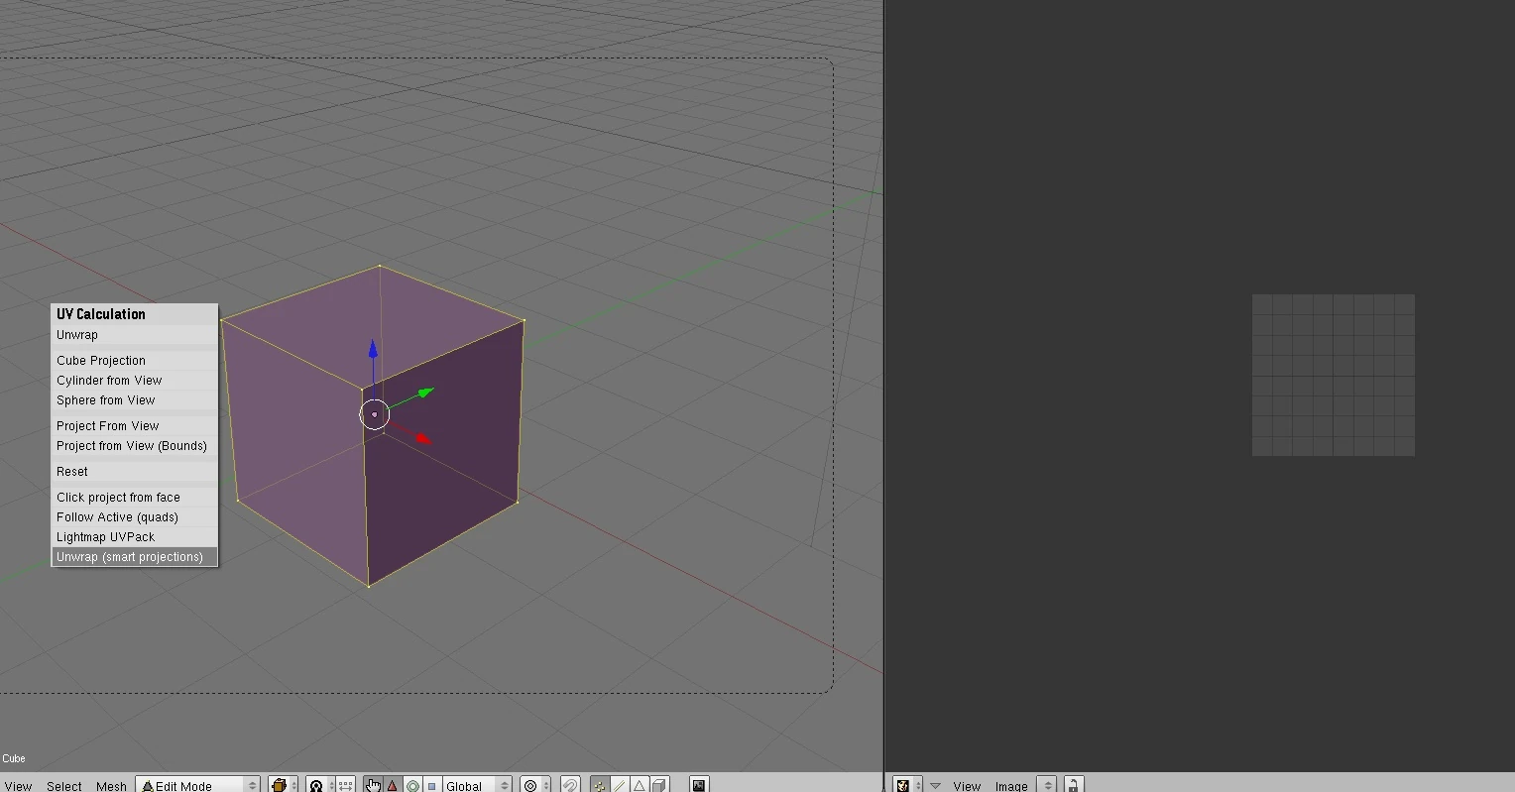Screen dimensions: 1515x792
Task: Select Follow Active (quads)
Action: pyautogui.click(x=135, y=517)
